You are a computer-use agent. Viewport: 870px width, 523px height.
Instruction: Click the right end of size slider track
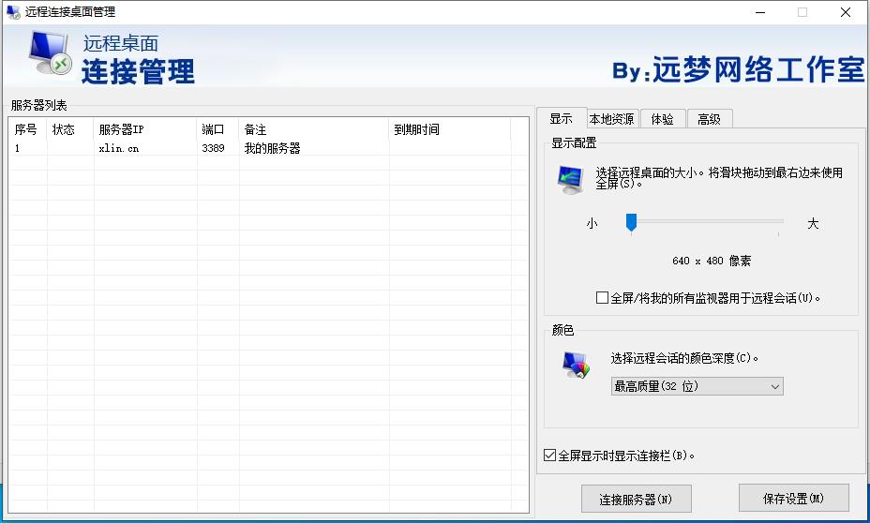(780, 221)
